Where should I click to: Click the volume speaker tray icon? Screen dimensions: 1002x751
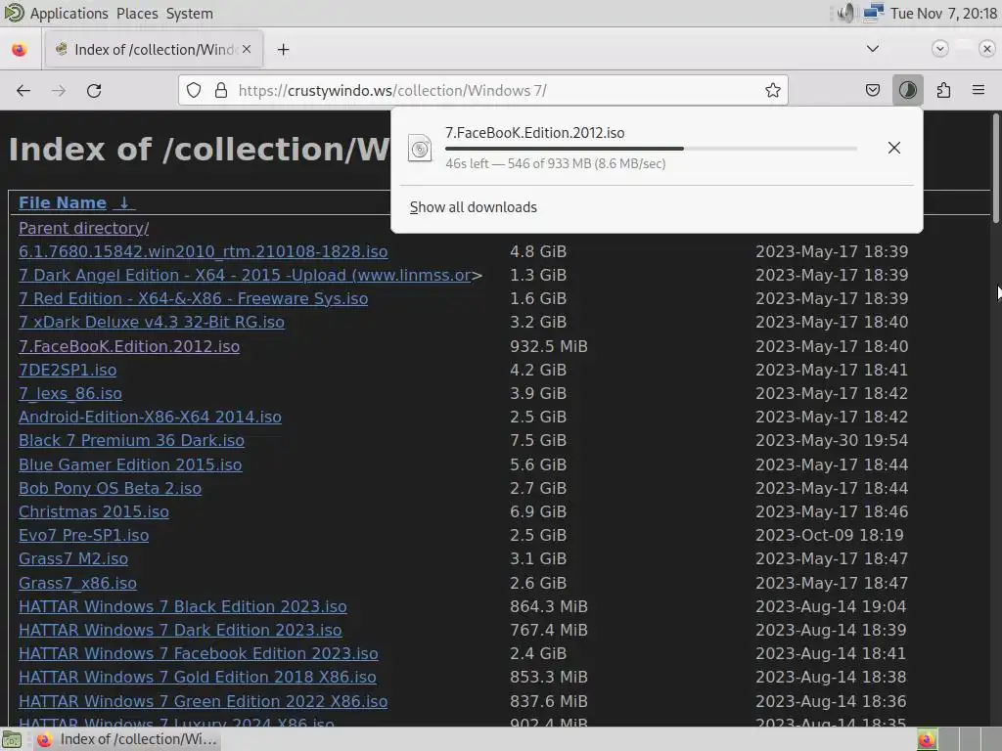click(844, 13)
